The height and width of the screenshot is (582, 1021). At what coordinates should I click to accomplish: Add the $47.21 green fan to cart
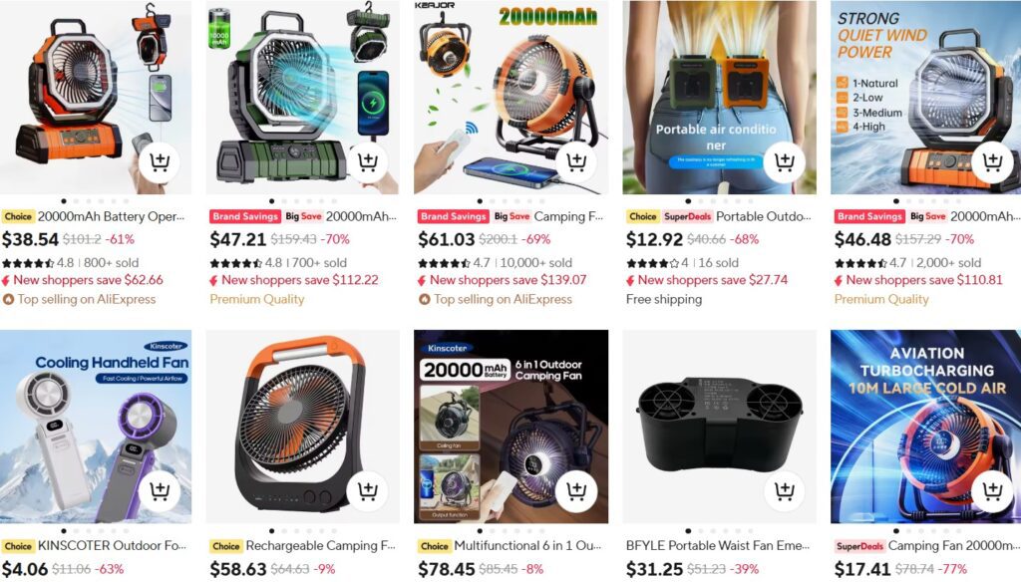[x=368, y=161]
